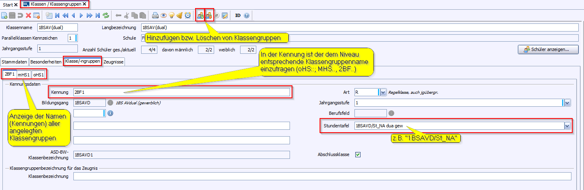Select the mHS1 class group tab

click(x=24, y=74)
